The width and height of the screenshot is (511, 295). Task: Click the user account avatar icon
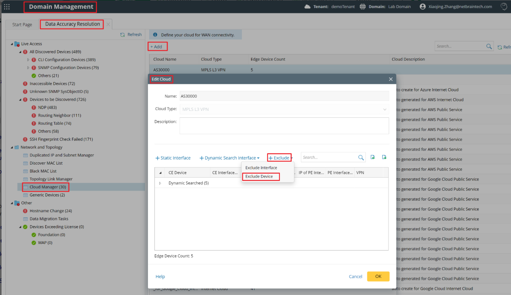(423, 7)
